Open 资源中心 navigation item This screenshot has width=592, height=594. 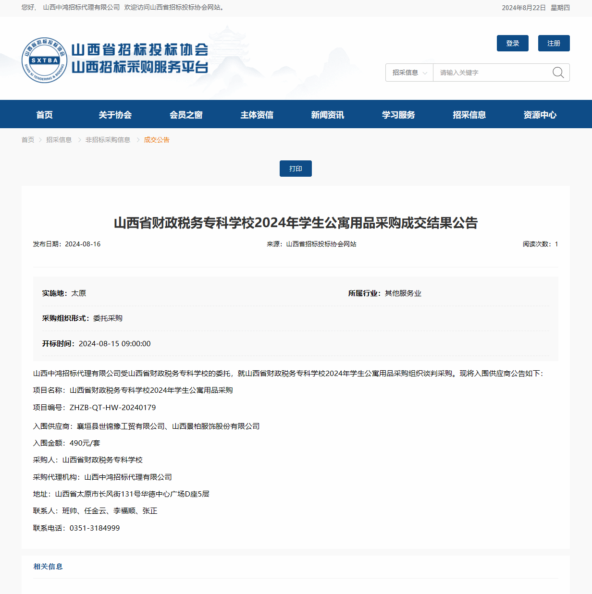click(540, 115)
